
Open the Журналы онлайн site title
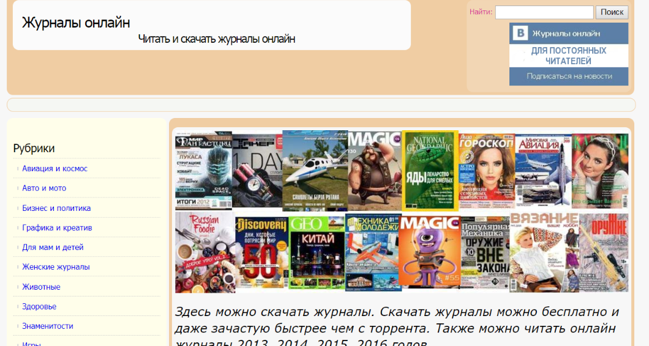(x=76, y=23)
